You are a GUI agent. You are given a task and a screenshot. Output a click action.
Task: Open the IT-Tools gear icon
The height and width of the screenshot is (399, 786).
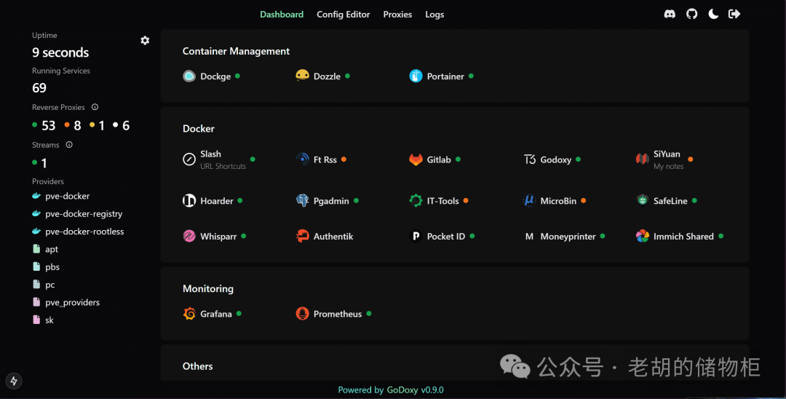point(416,200)
